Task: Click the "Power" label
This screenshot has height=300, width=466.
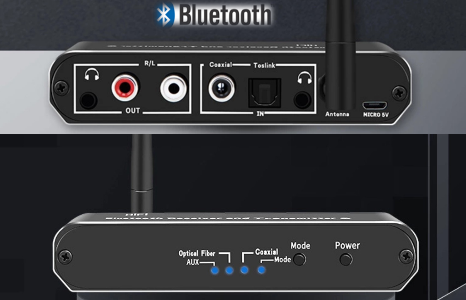Action: click(x=347, y=246)
